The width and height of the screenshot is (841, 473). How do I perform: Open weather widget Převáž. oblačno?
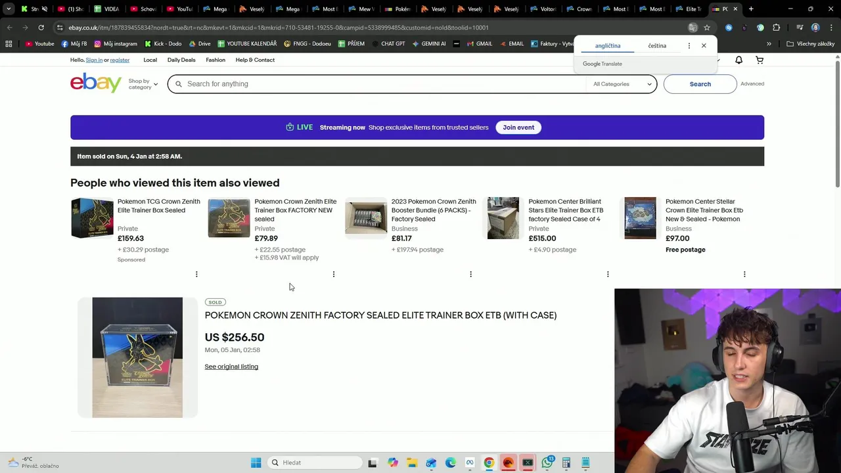32,462
